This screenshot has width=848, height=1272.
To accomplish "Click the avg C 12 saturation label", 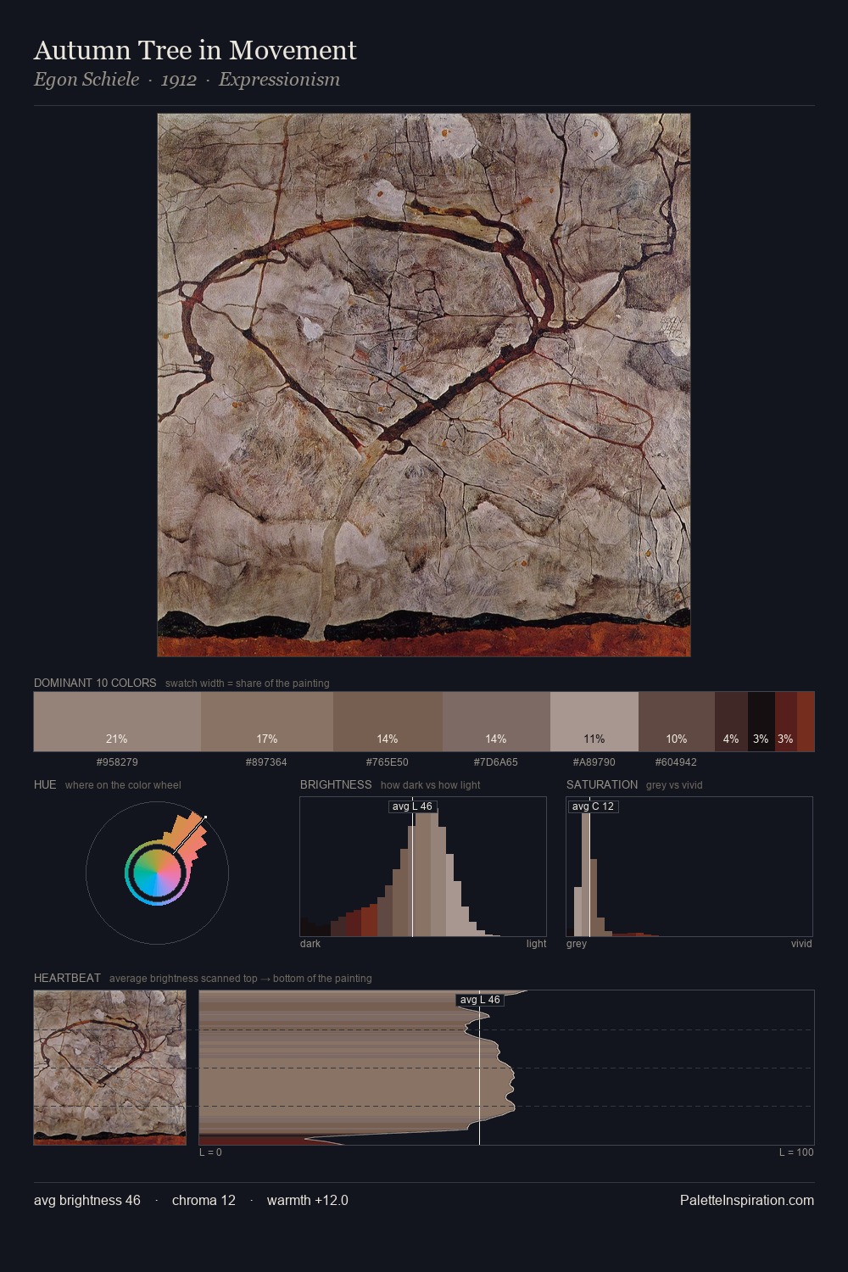I will click(593, 806).
